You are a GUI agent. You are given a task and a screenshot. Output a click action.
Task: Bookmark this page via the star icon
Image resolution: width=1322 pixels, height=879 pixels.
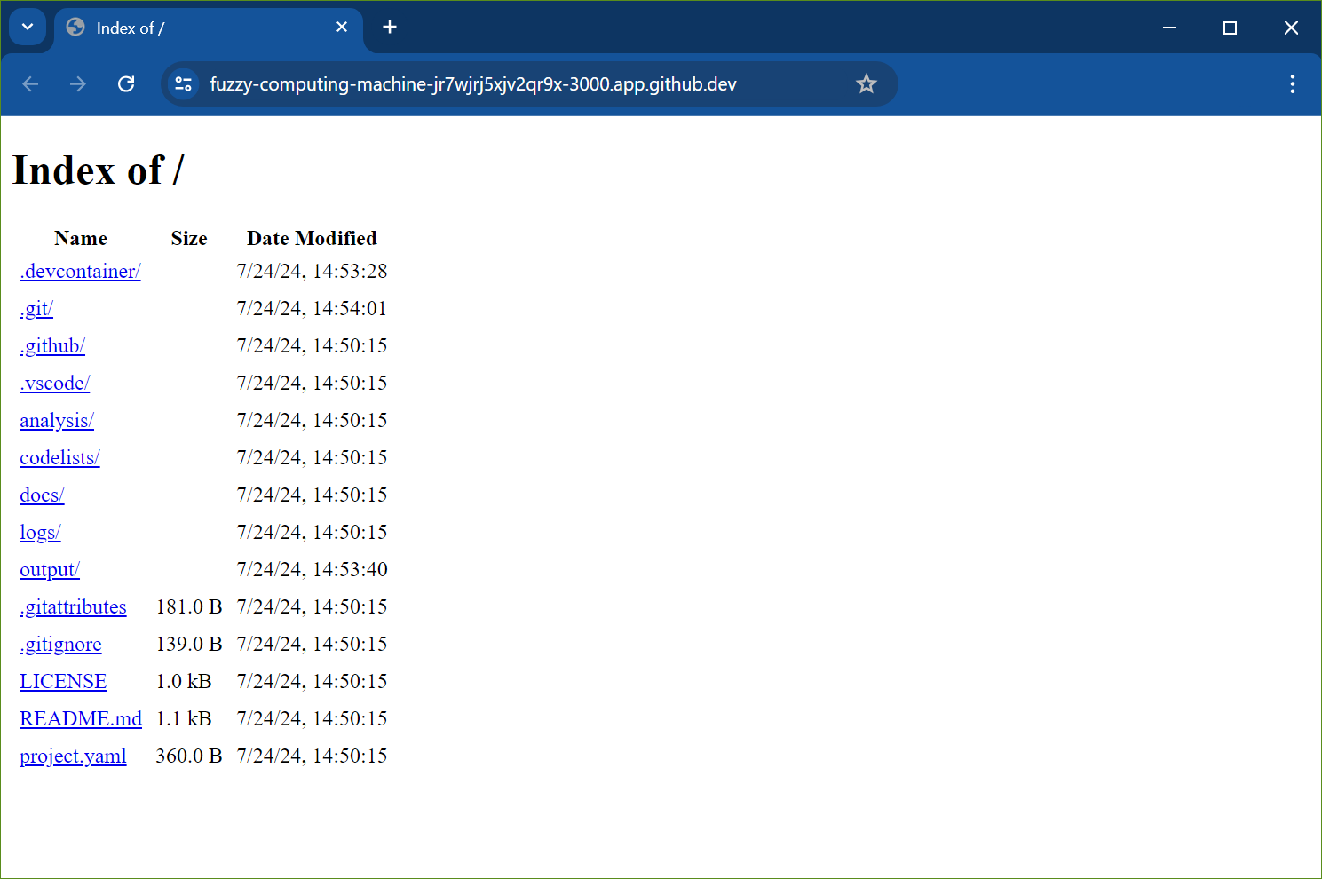coord(866,83)
